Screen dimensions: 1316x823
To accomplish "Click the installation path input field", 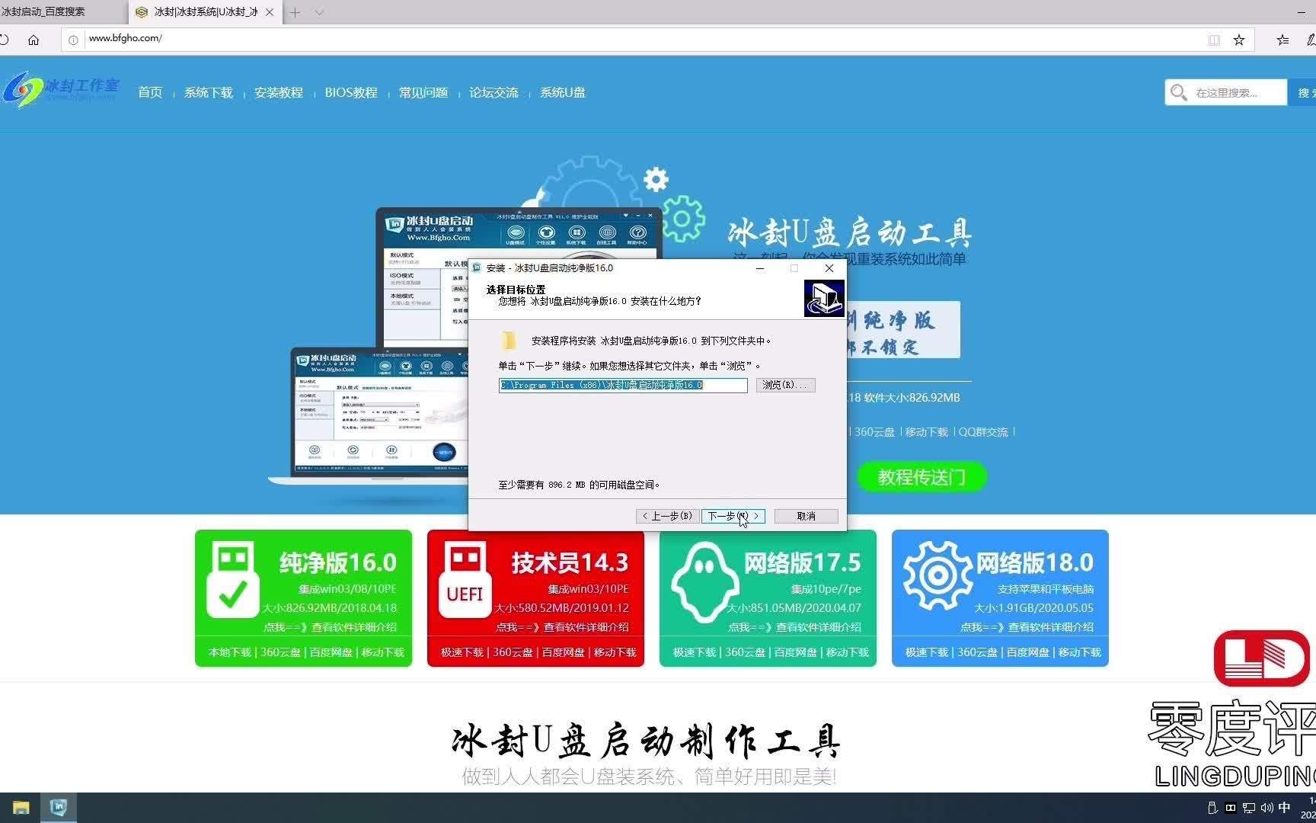I will (x=621, y=386).
